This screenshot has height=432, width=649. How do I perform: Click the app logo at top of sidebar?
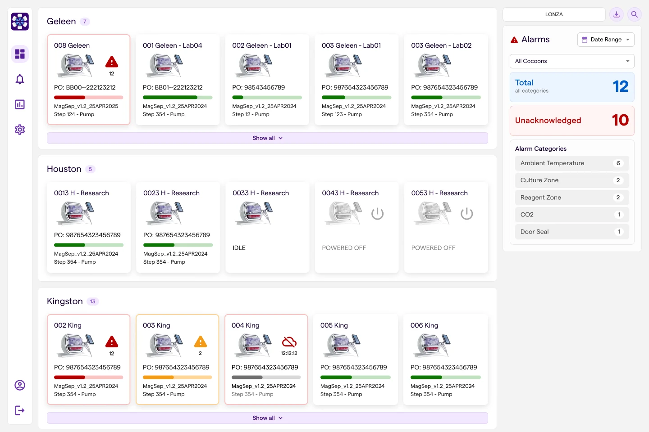[20, 22]
